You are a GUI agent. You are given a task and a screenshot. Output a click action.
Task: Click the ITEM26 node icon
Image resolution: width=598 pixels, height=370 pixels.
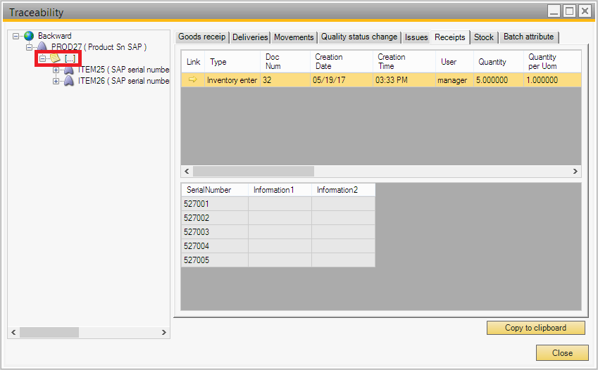click(x=69, y=81)
